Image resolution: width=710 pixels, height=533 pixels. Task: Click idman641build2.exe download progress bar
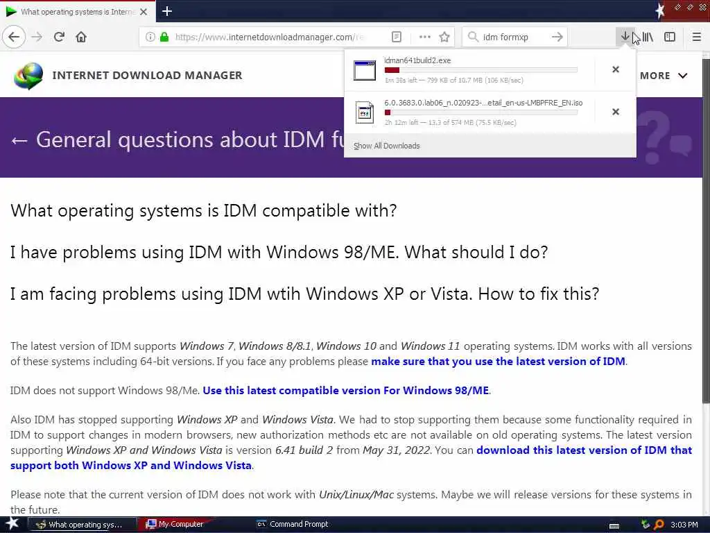pos(481,70)
